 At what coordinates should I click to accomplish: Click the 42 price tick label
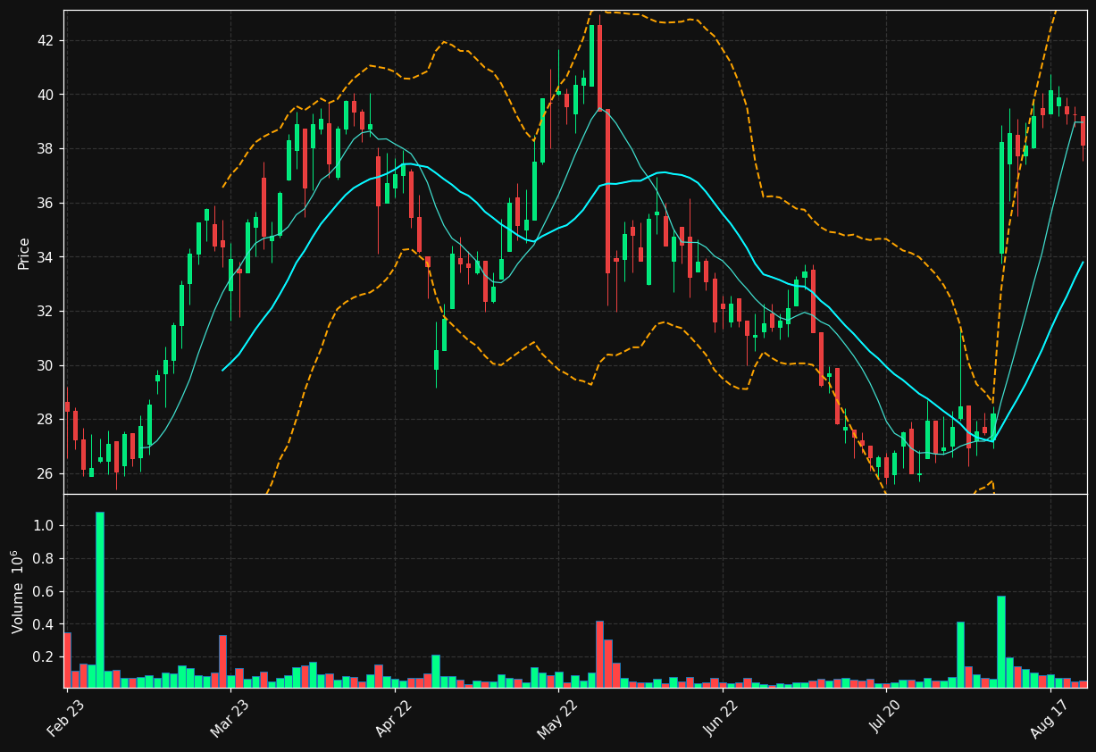click(x=46, y=41)
